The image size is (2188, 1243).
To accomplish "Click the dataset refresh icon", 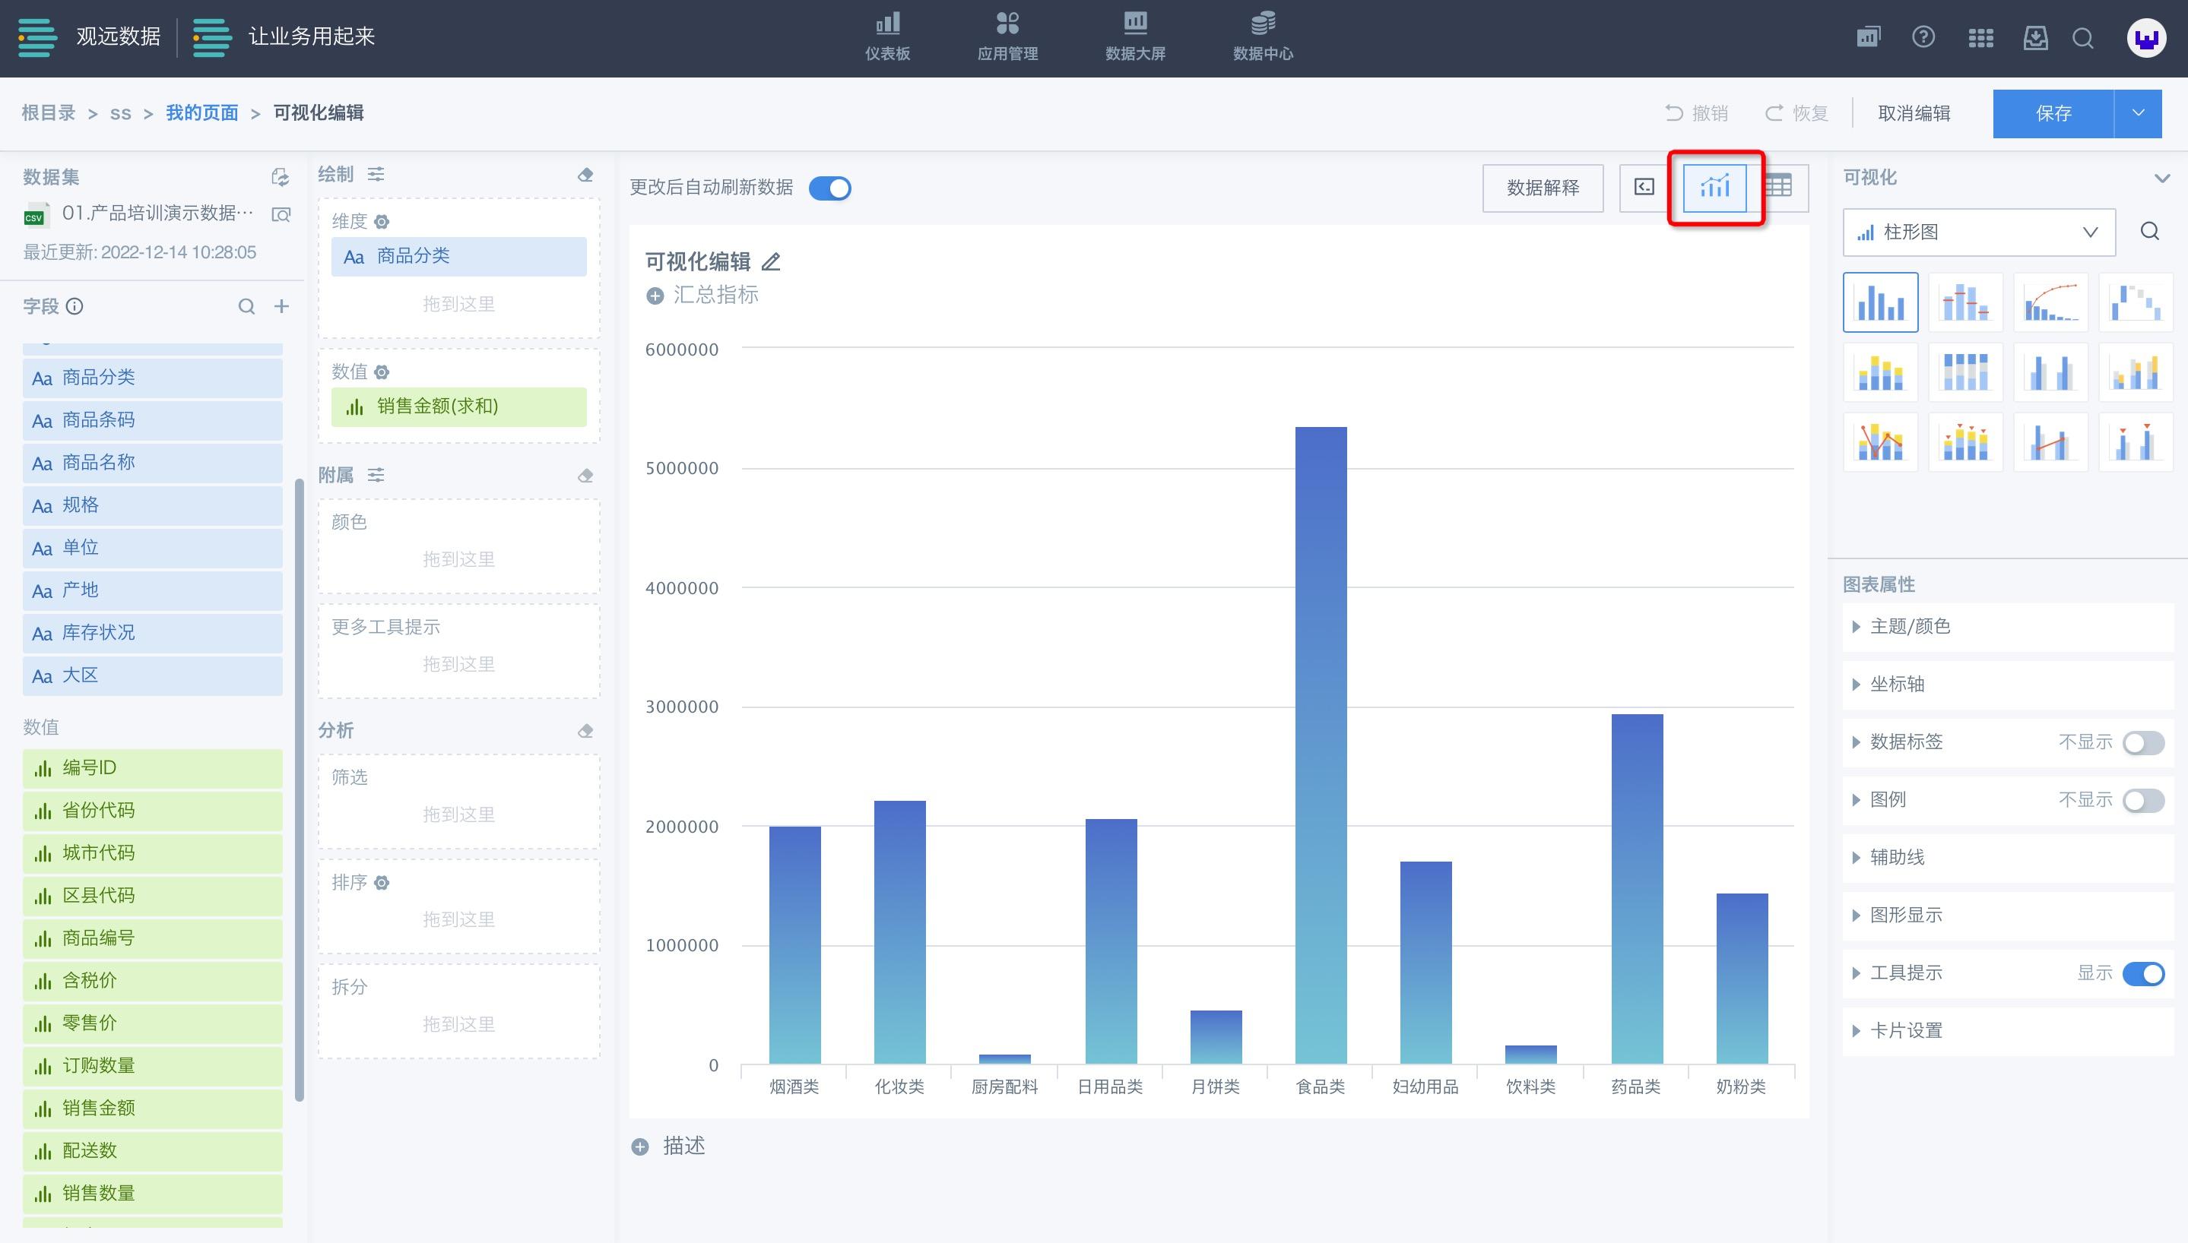I will pyautogui.click(x=280, y=177).
